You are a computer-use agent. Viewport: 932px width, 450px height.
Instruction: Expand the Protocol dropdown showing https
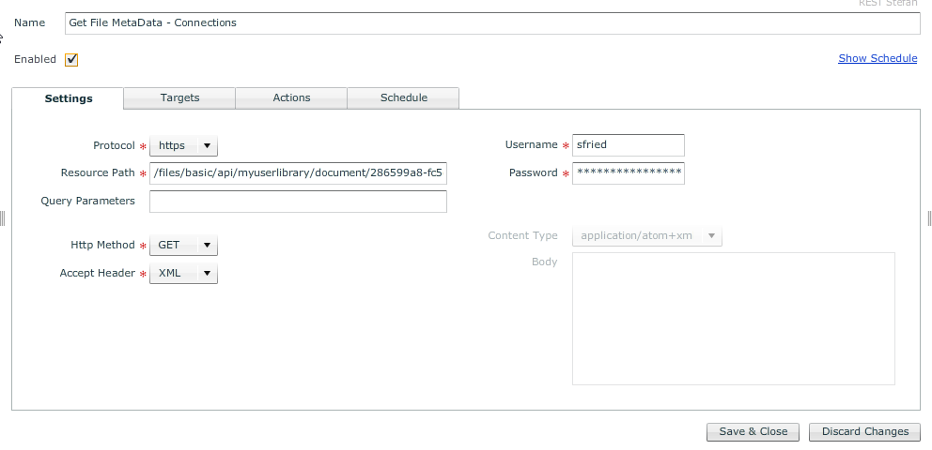click(x=184, y=146)
